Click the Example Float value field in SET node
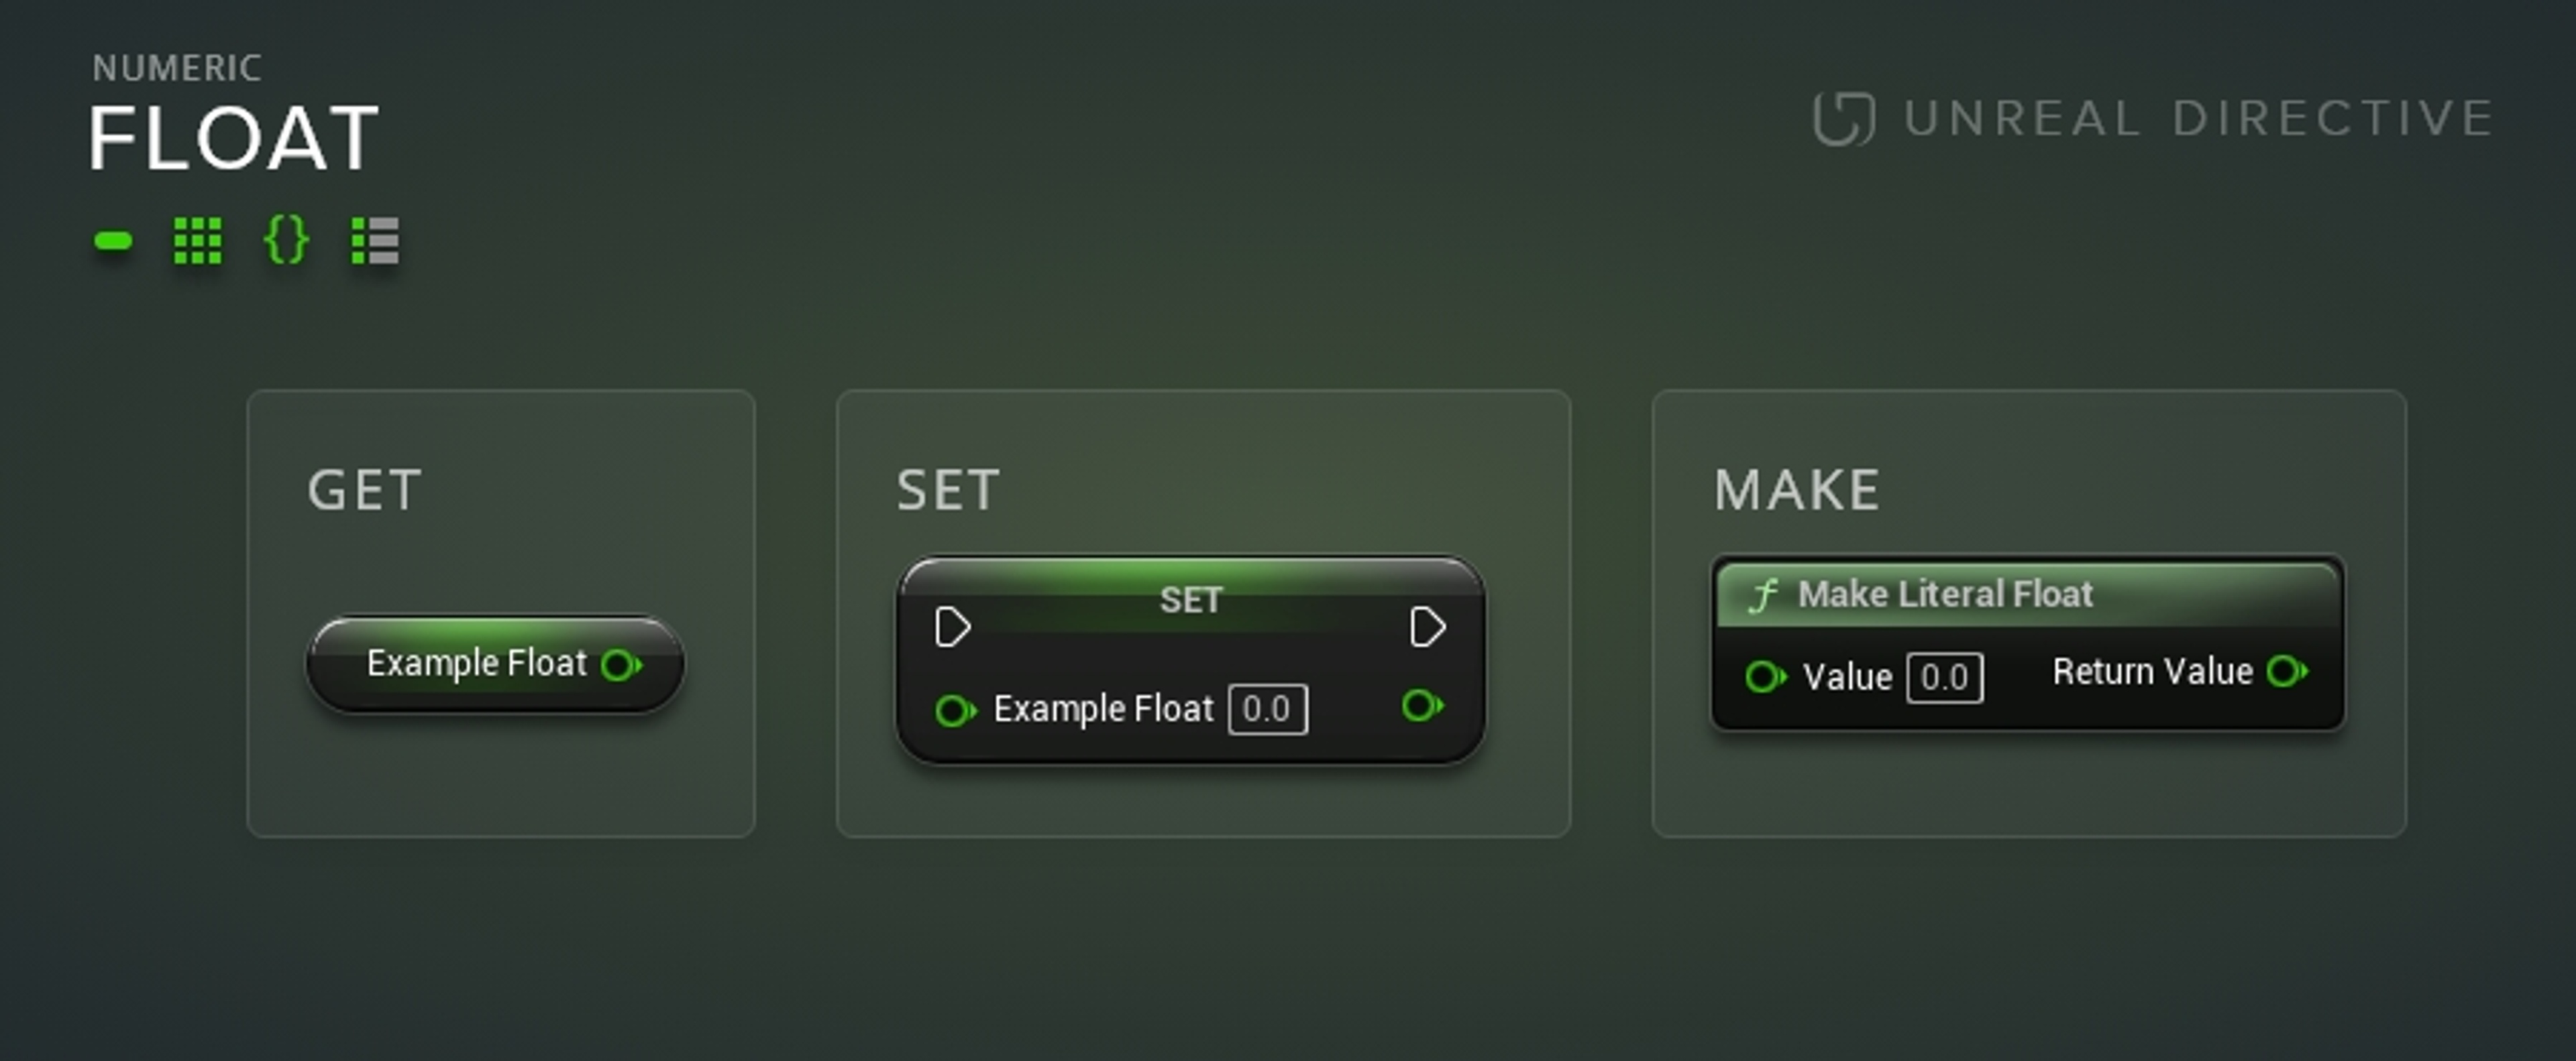Screen dimensions: 2576x1061 pos(1267,709)
